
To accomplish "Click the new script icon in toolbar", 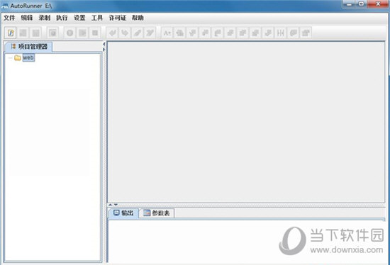I will [11, 33].
